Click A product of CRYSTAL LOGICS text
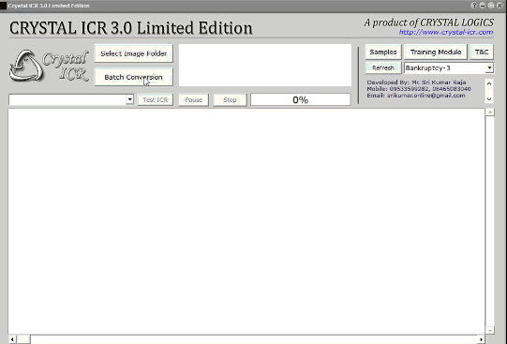 (429, 22)
